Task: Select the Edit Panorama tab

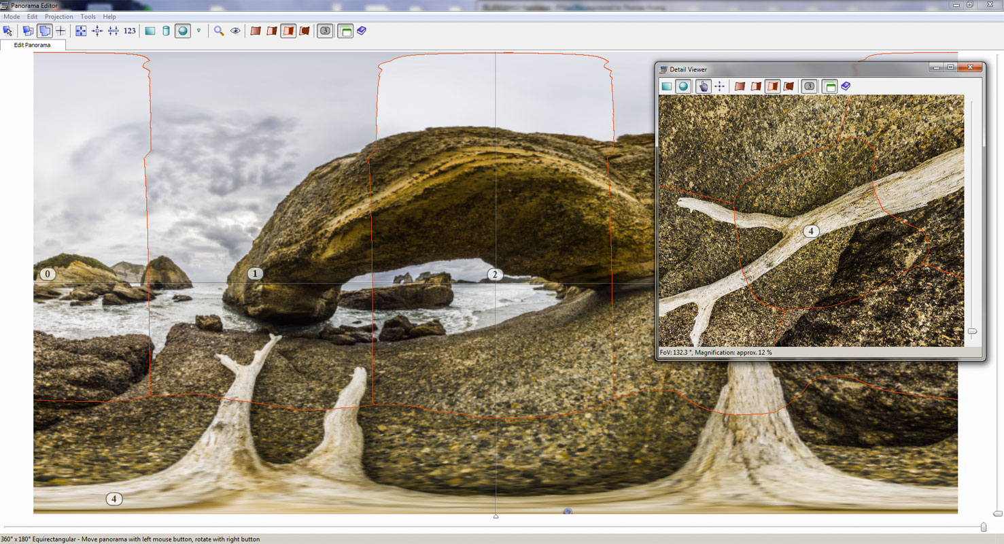Action: (33, 45)
